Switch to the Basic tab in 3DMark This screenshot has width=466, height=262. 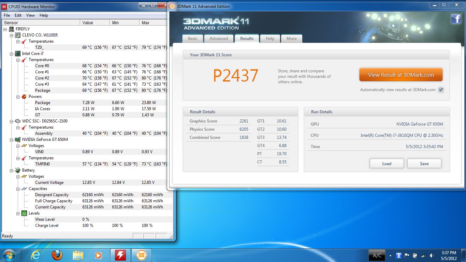(193, 39)
